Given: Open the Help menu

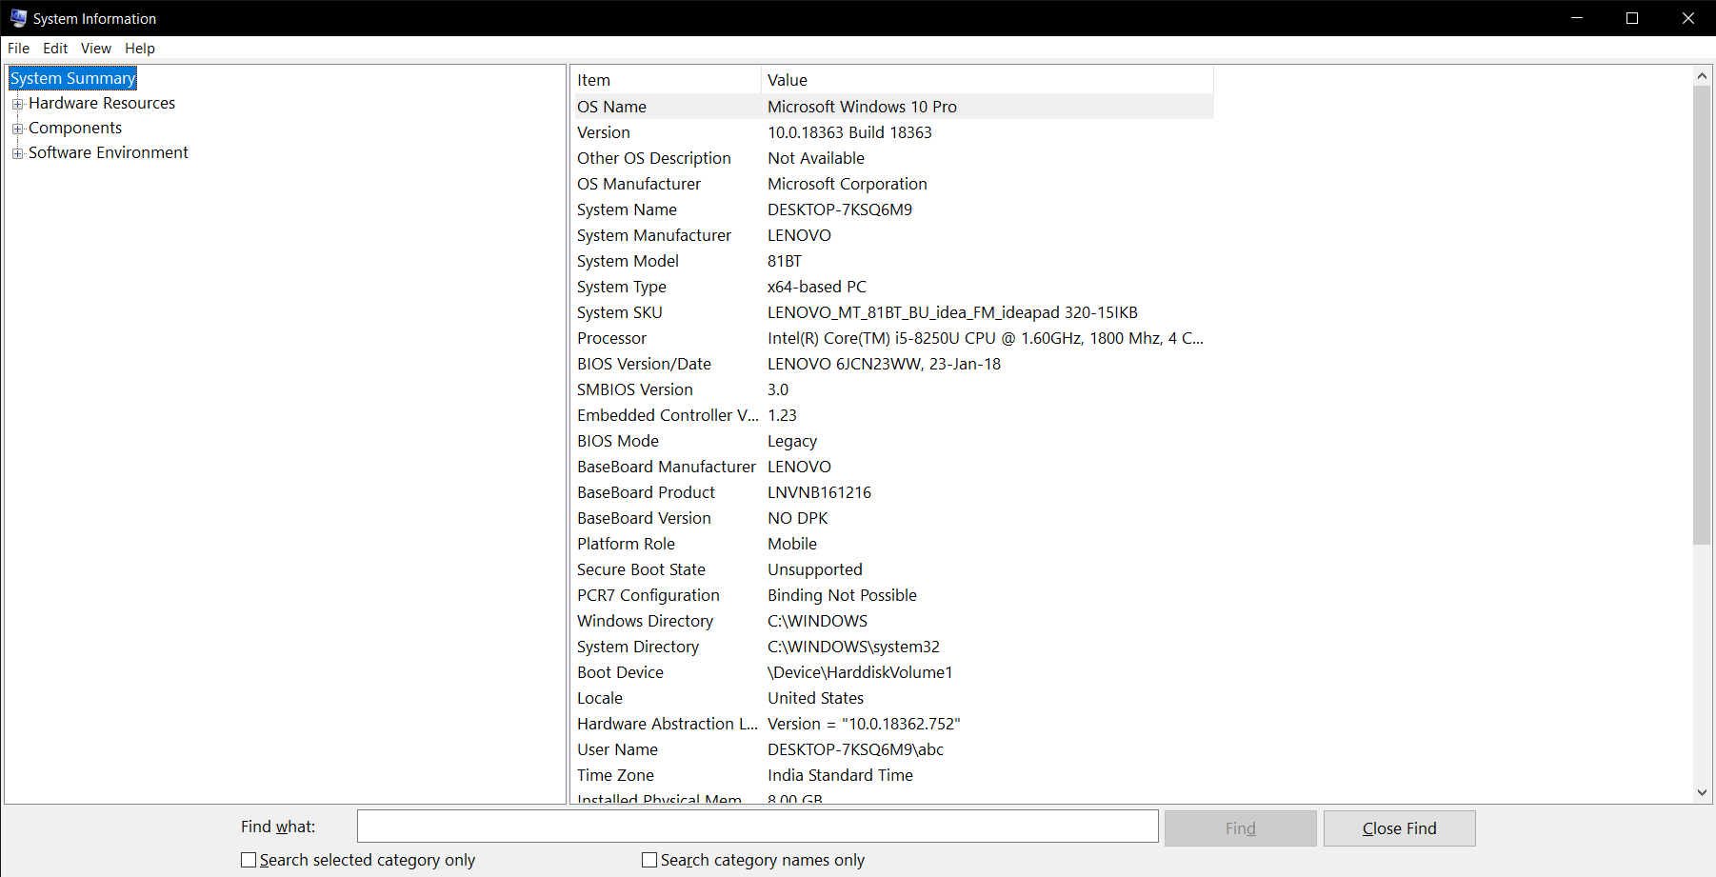Looking at the screenshot, I should coord(139,48).
